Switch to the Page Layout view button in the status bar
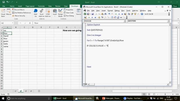This screenshot has width=180, height=101. (x=149, y=94)
